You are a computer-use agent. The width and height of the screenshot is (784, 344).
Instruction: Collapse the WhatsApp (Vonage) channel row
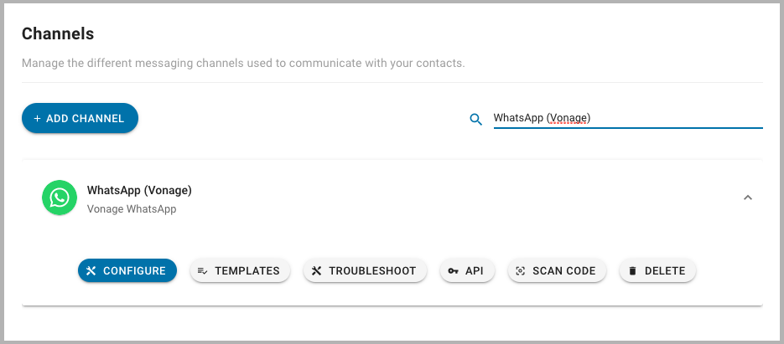(x=747, y=198)
